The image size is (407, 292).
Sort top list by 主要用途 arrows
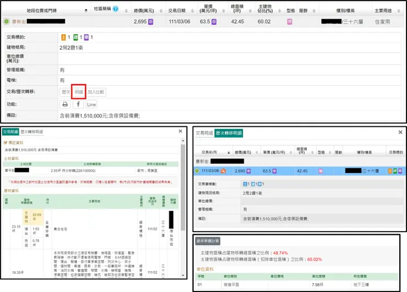click(399, 10)
